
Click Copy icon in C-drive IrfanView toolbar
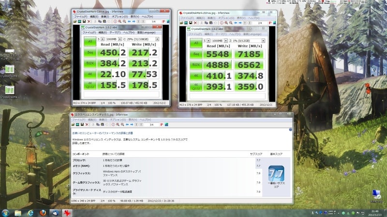(100, 22)
